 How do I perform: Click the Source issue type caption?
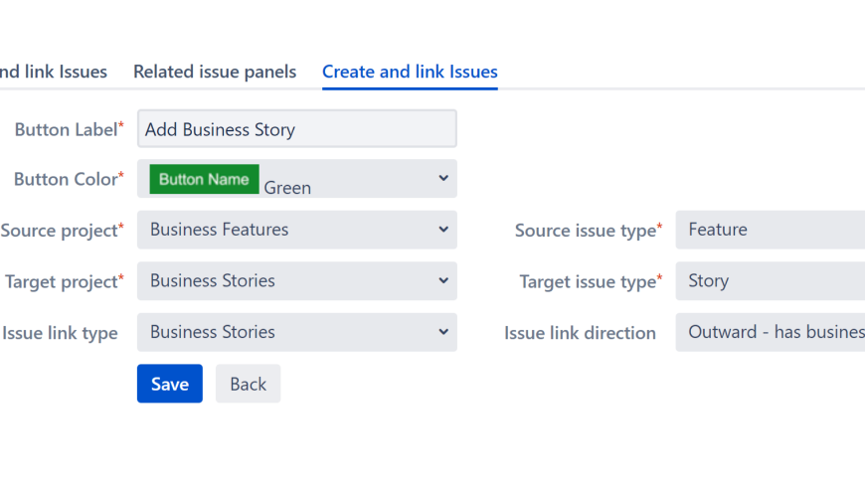click(585, 231)
